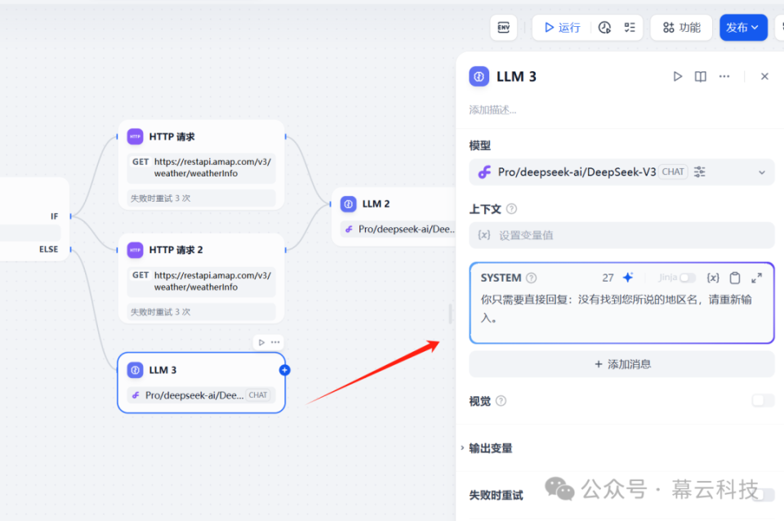Click the HTTP 请求 node icon
Viewport: 784px width, 521px height.
point(135,136)
